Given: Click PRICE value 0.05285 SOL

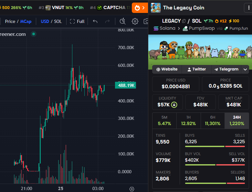Looking at the screenshot, I should click(226, 86).
